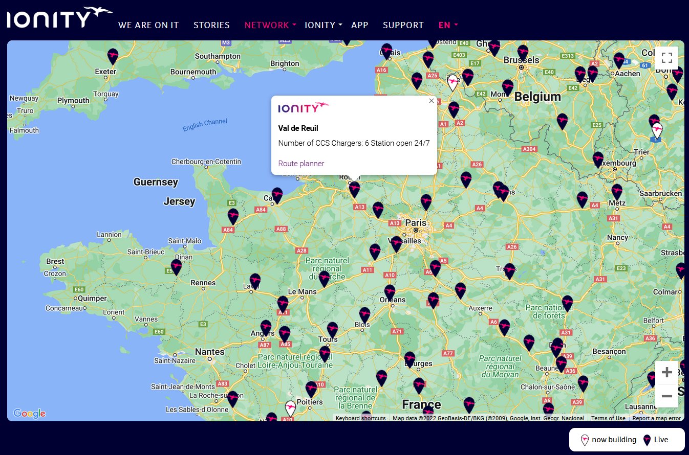Expand the NETWORK dropdown menu
This screenshot has height=455, width=689.
pyautogui.click(x=270, y=25)
